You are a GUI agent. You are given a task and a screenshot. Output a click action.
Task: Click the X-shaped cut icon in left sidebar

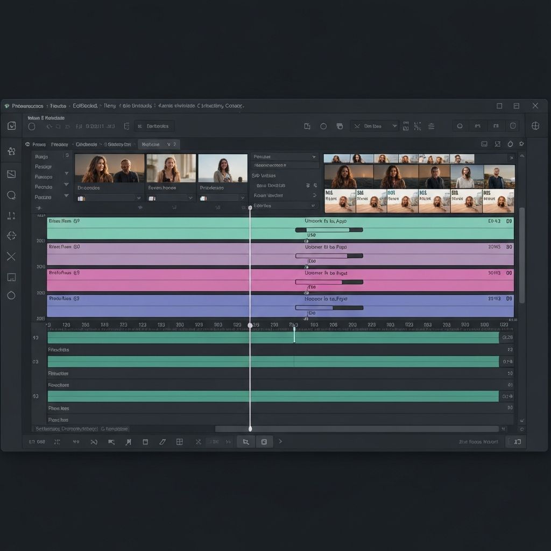coord(11,257)
